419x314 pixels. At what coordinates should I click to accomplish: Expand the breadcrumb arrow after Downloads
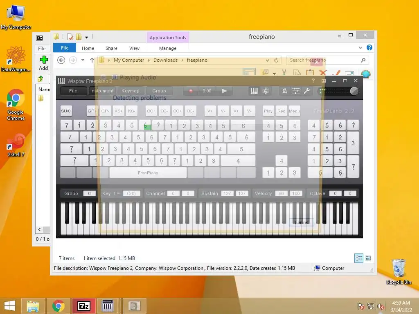click(x=182, y=61)
